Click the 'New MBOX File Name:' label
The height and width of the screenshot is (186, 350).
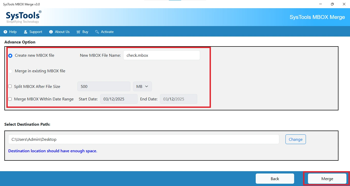pyautogui.click(x=100, y=55)
